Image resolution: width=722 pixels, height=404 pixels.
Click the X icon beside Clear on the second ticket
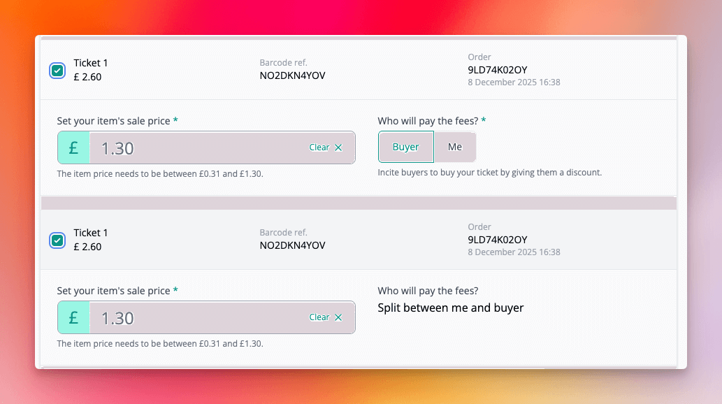(338, 317)
